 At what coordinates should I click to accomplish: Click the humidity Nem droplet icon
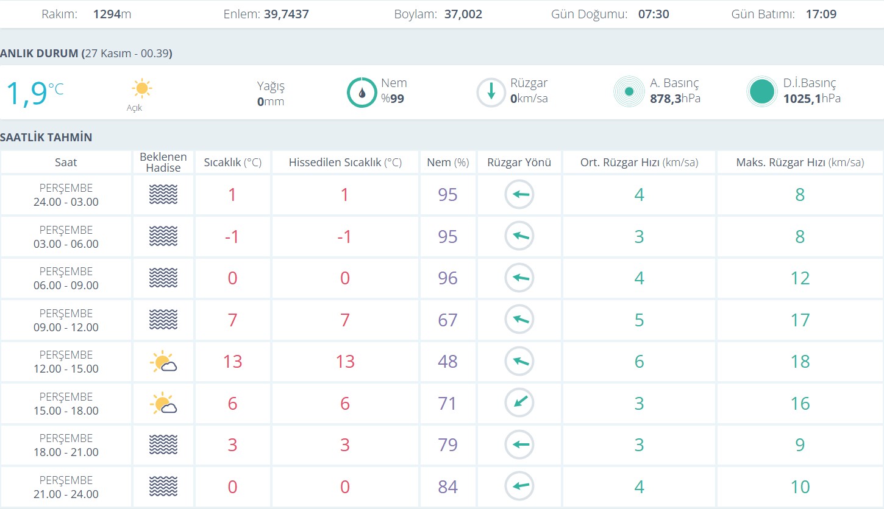362,93
